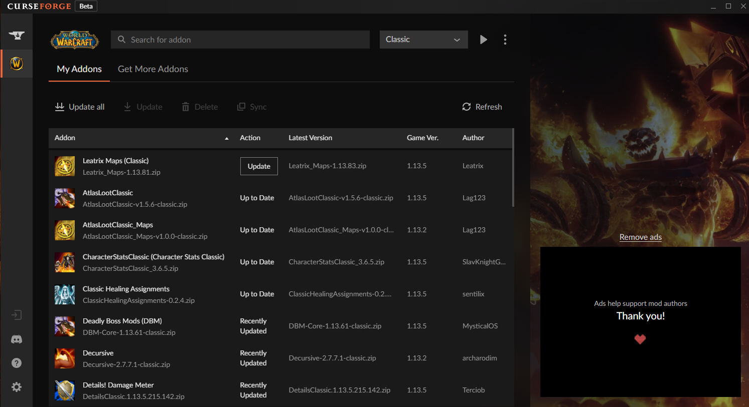Click the Update toolbar button
Screen dimensions: 749x407
click(143, 107)
